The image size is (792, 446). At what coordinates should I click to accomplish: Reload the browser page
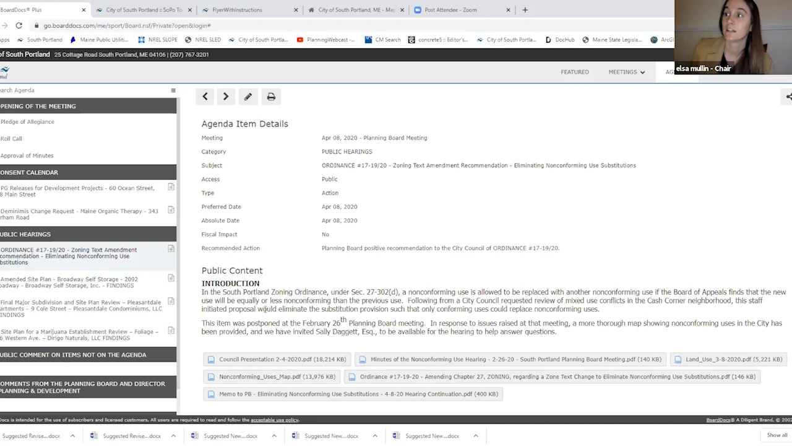19,25
